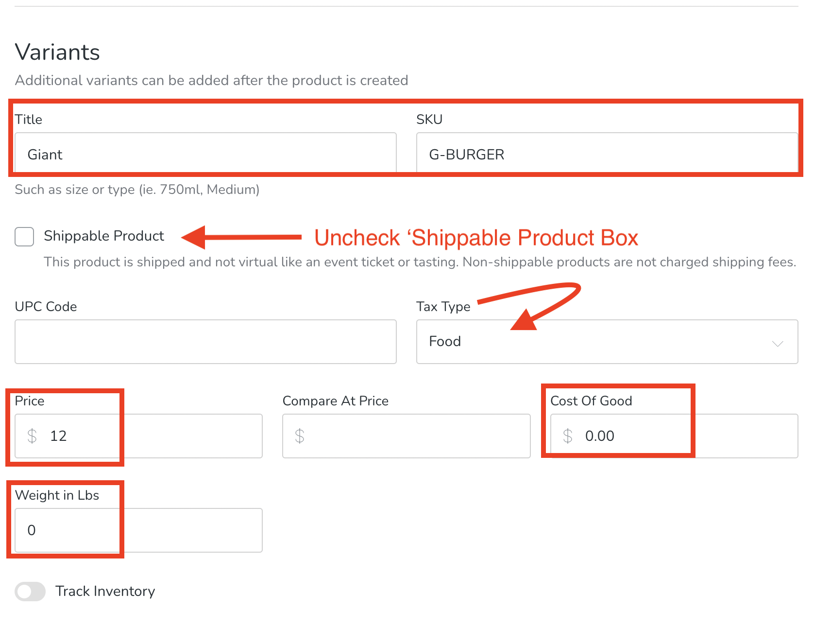Click the Track Inventory label
The width and height of the screenshot is (814, 628).
tap(105, 592)
